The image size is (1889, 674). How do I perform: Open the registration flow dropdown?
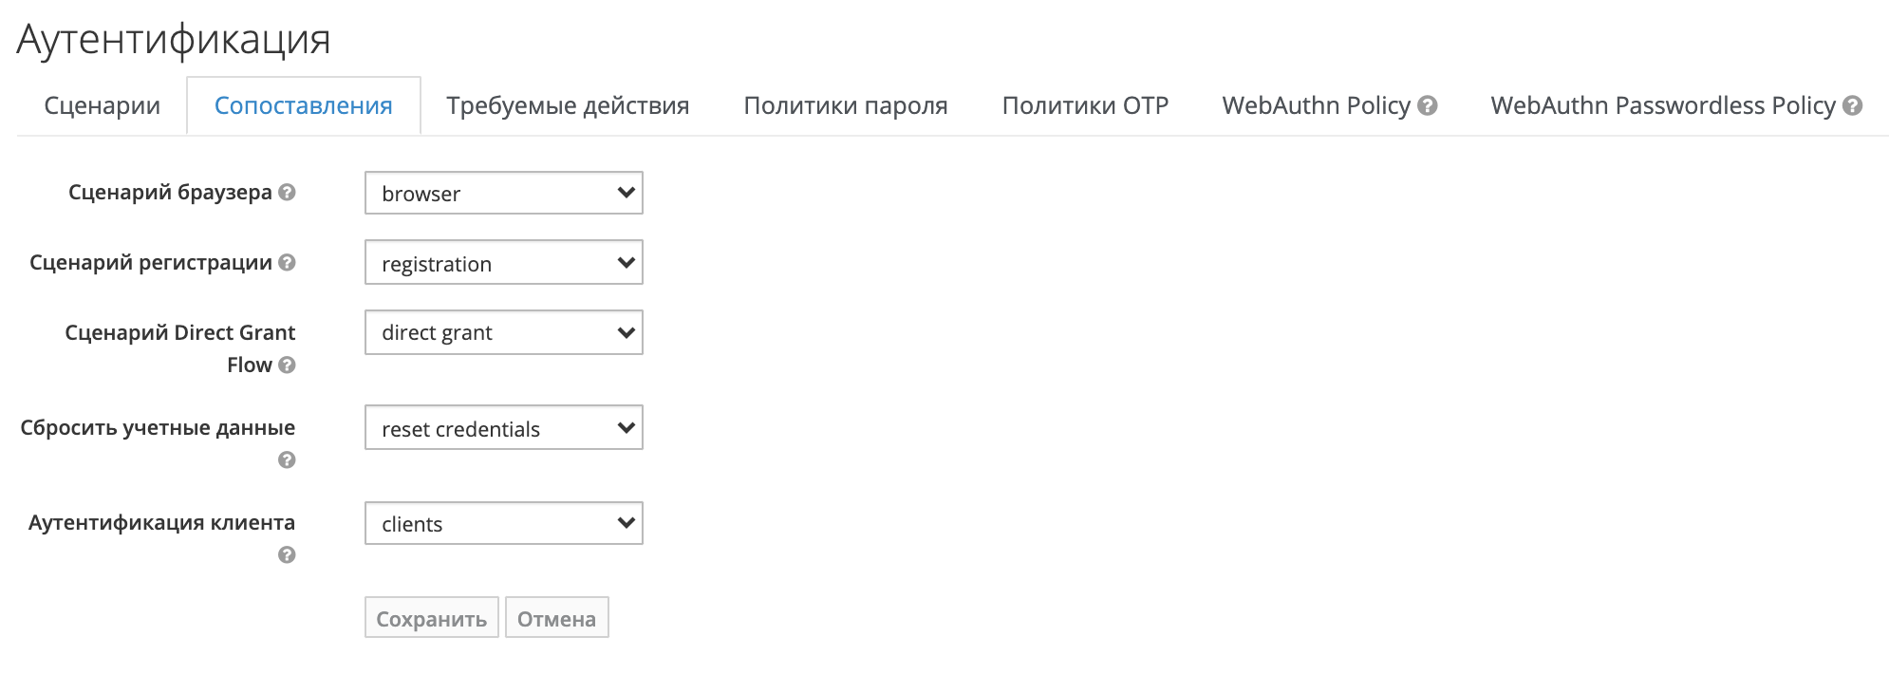point(503,263)
